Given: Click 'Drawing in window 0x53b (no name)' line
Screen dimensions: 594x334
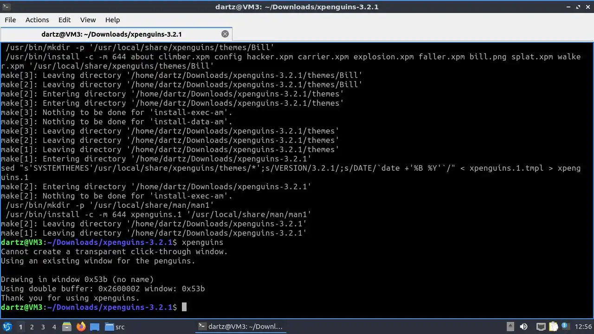Looking at the screenshot, I should point(77,279).
